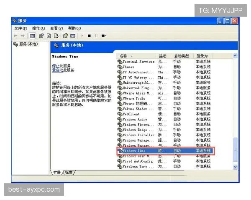Select the Universal Plug... service row
The height and width of the screenshot is (200, 251).
164,88
